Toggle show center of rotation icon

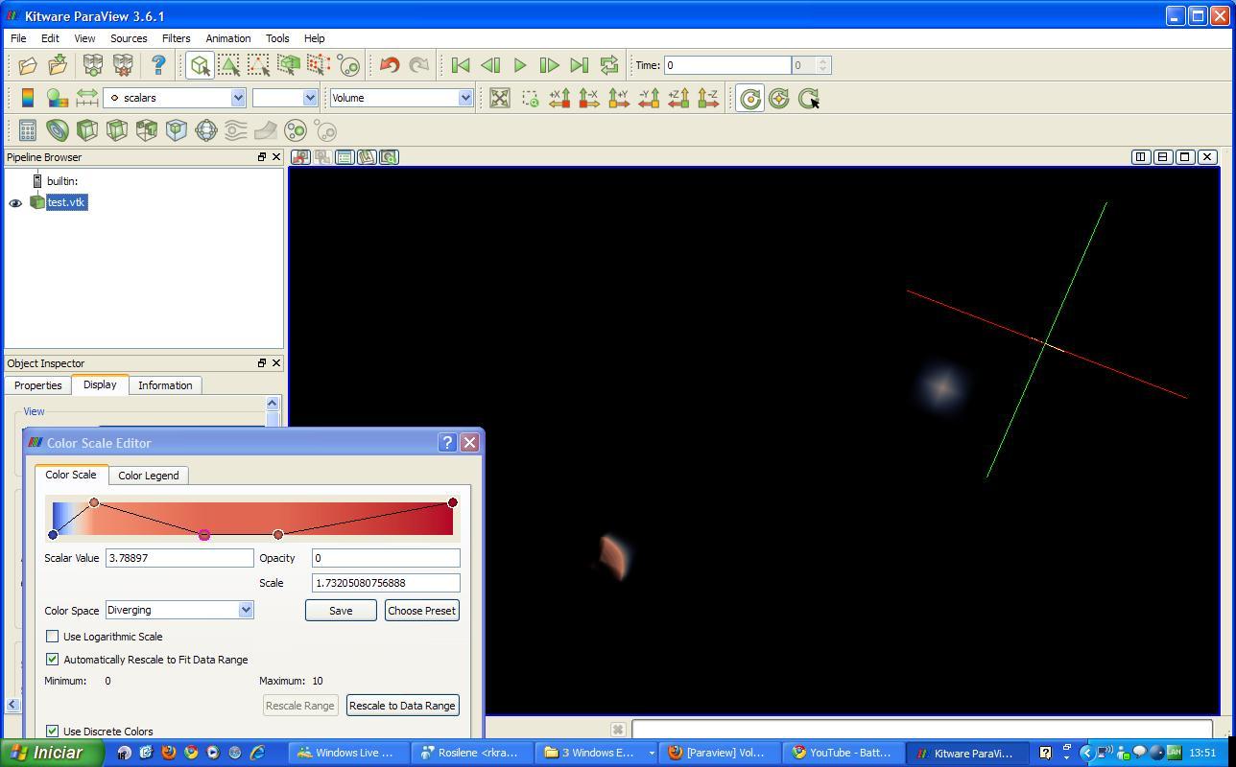(749, 98)
